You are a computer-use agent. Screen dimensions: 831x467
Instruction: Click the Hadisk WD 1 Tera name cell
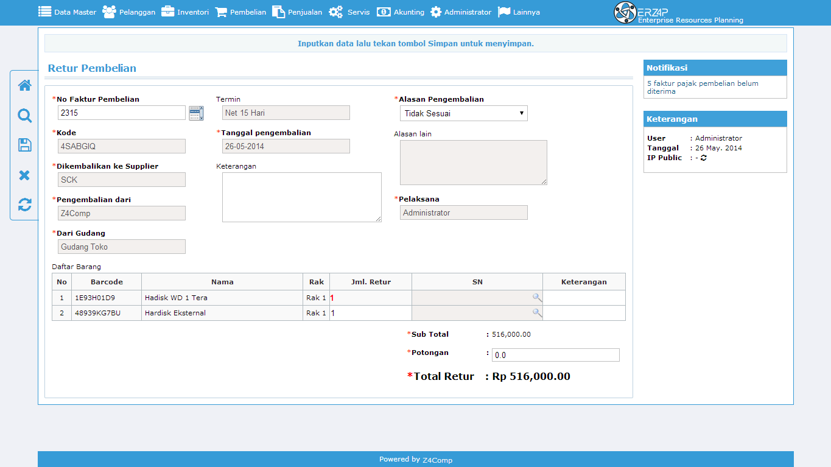pyautogui.click(x=222, y=298)
